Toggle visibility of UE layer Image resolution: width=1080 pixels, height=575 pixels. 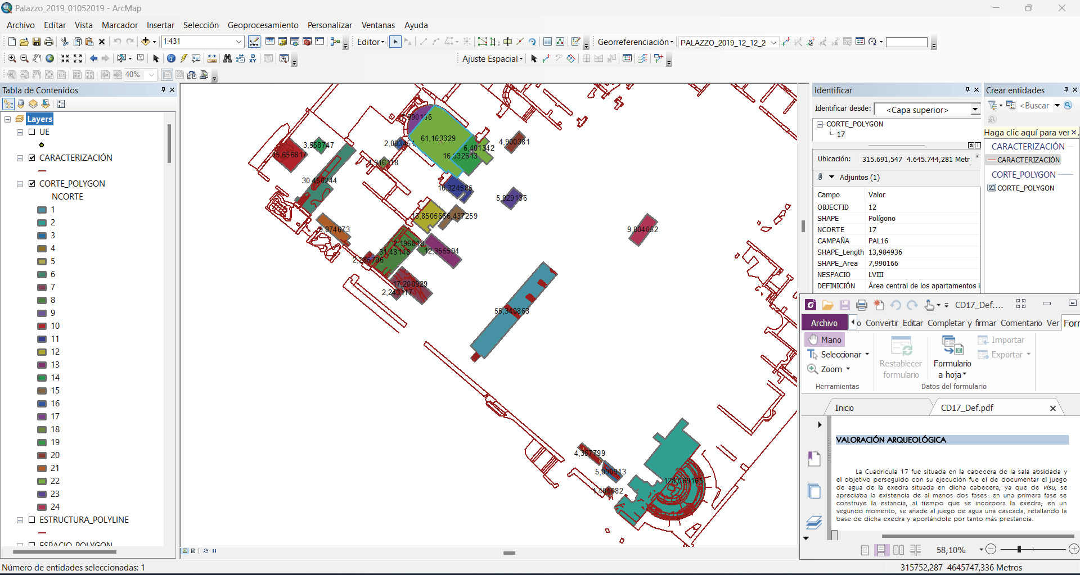(32, 132)
